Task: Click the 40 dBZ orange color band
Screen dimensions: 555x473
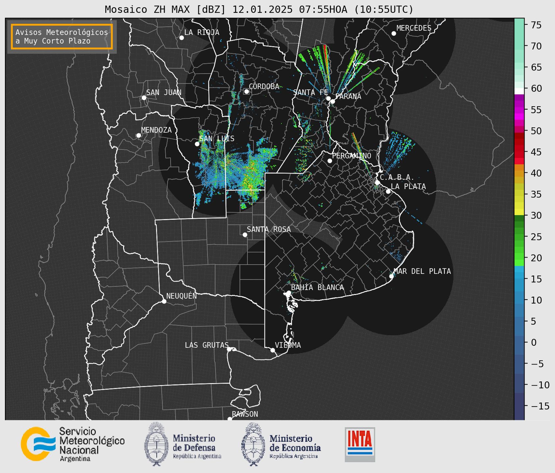Action: [x=519, y=173]
